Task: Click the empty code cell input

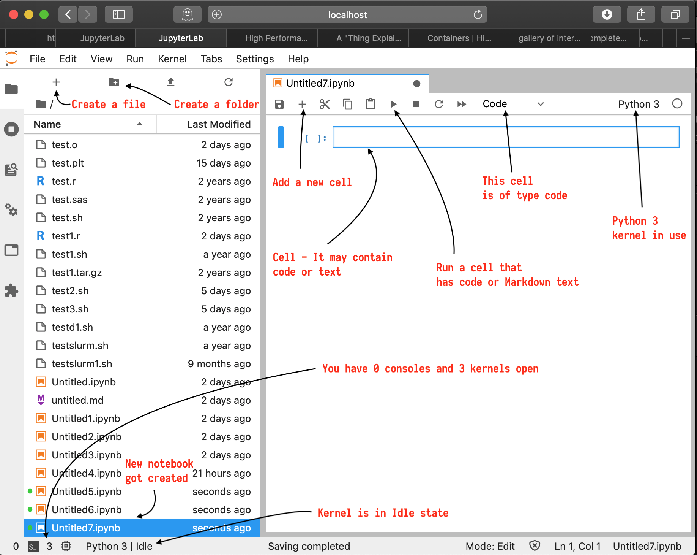Action: pyautogui.click(x=505, y=137)
